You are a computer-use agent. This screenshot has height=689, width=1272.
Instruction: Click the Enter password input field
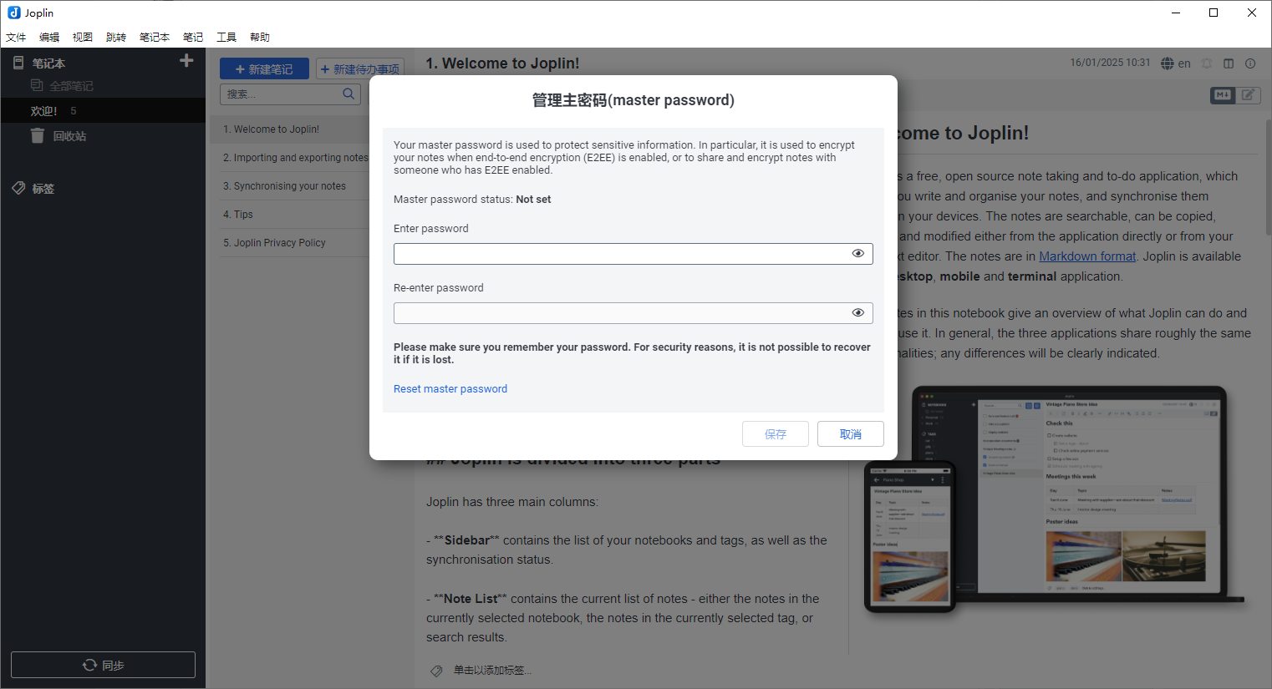pos(633,254)
